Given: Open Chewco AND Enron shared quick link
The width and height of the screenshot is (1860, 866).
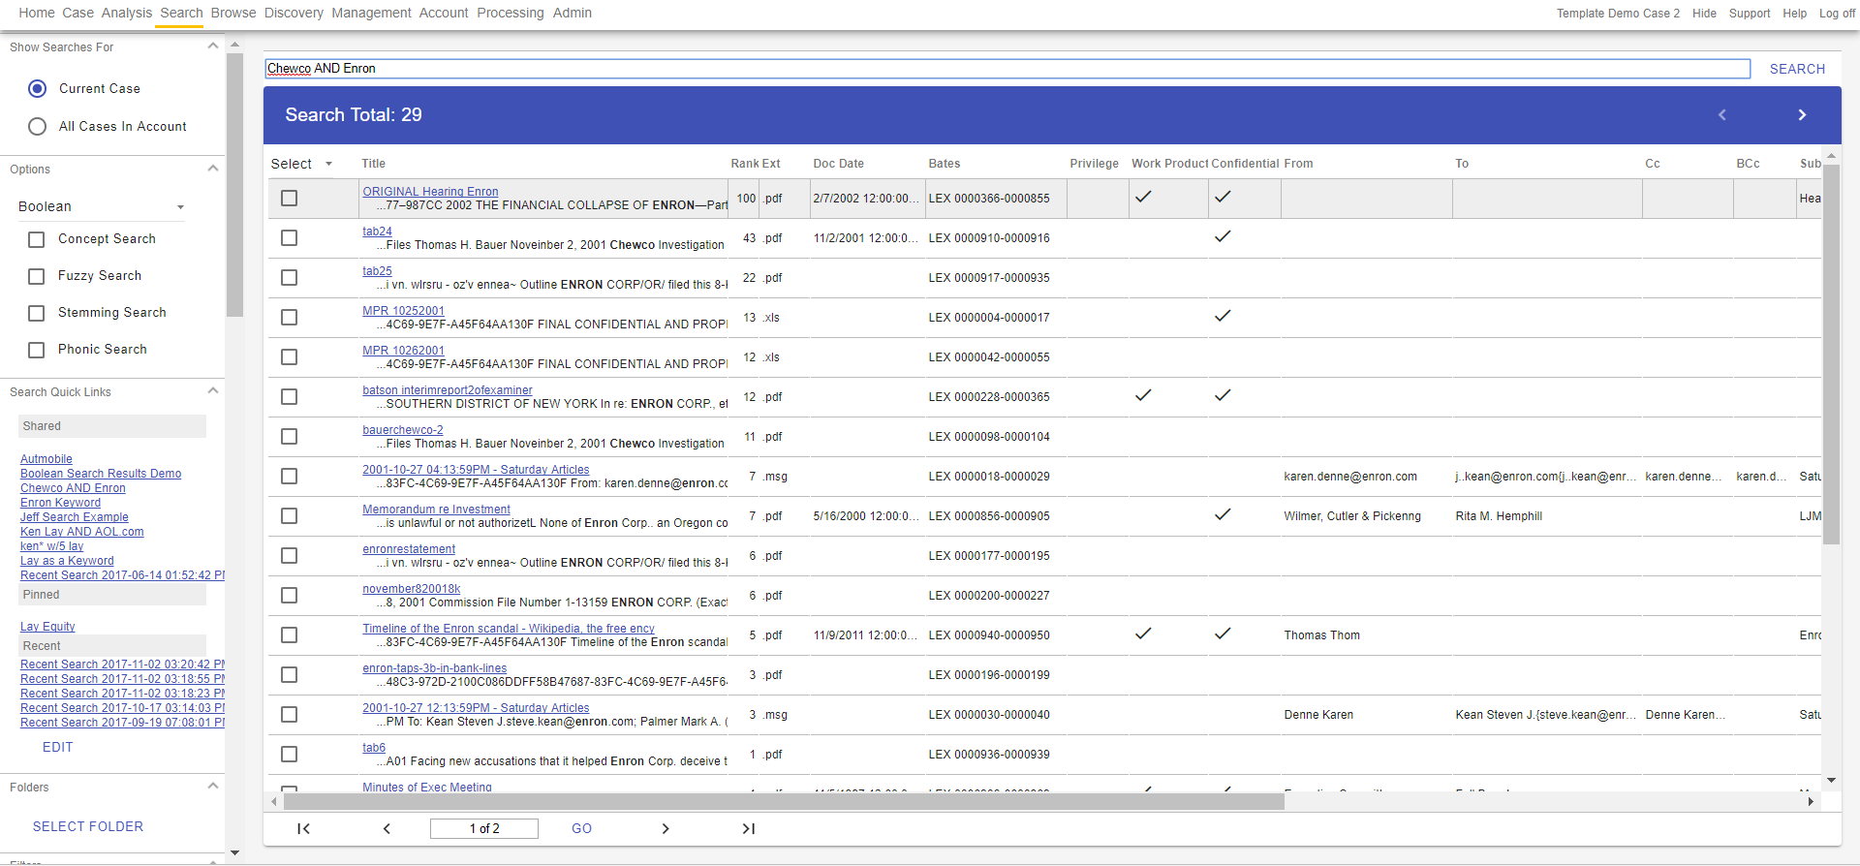Looking at the screenshot, I should [73, 488].
